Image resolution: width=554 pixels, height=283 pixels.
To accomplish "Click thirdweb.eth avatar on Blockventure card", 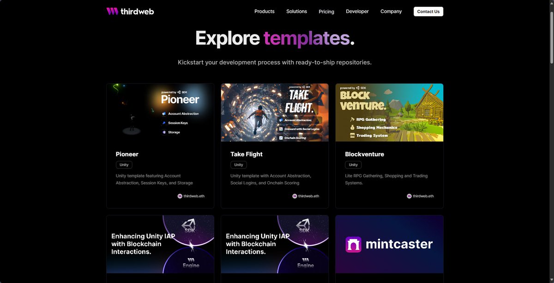I will coord(409,196).
